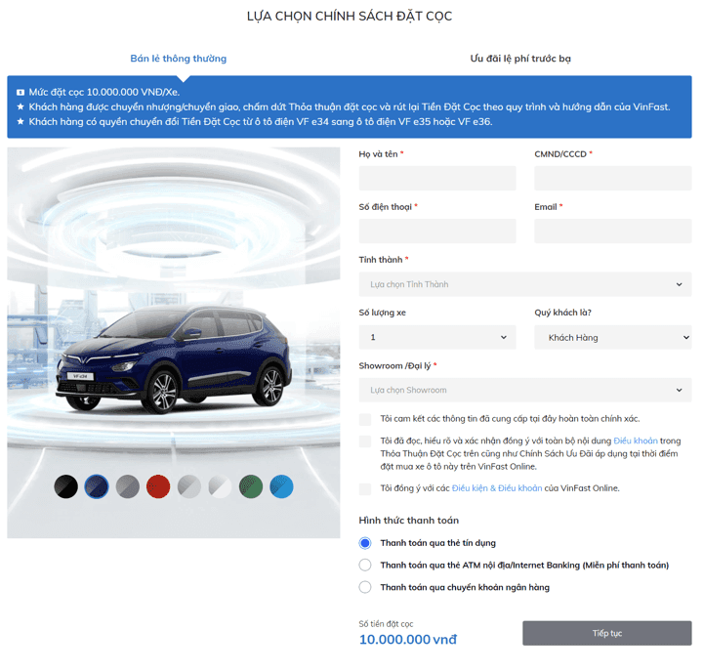Check the Tôi đã đọc, hiểu rõ checkbox
Screen dimensions: 703x672
pyautogui.click(x=365, y=441)
